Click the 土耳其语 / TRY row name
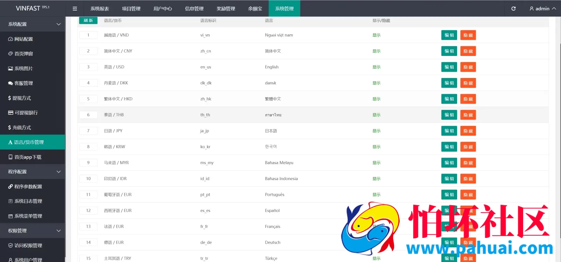 (117, 259)
